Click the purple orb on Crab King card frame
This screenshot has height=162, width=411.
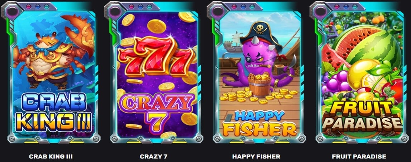coord(13,11)
